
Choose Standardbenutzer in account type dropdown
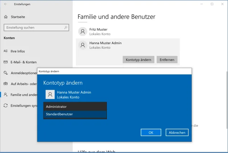pyautogui.click(x=75, y=114)
